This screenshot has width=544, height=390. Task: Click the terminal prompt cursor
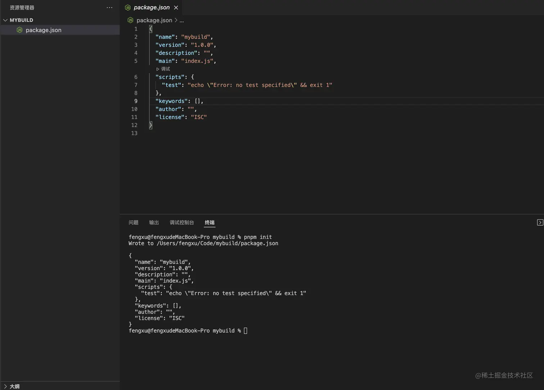tap(245, 331)
